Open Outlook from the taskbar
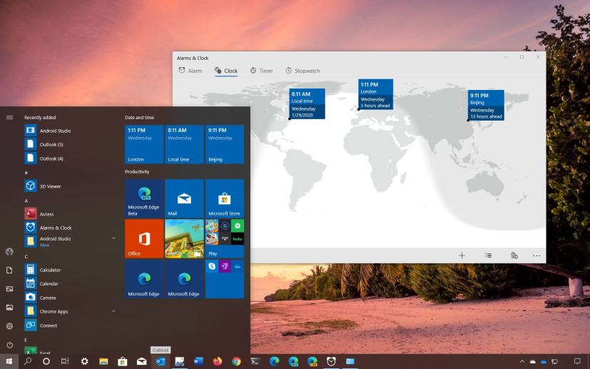 point(161,361)
